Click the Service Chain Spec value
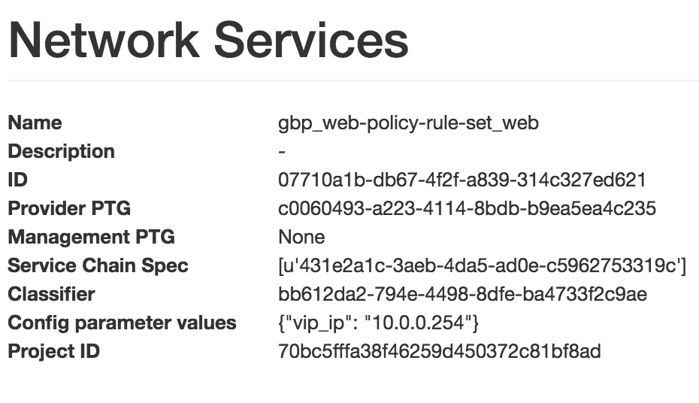 pos(483,265)
